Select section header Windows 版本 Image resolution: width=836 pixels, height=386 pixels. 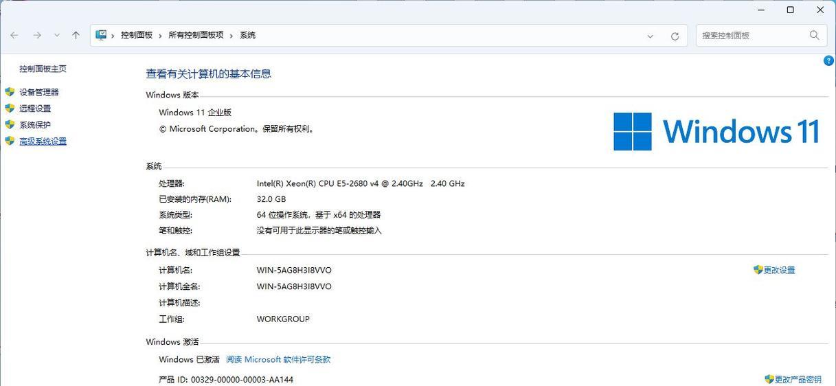coord(172,95)
